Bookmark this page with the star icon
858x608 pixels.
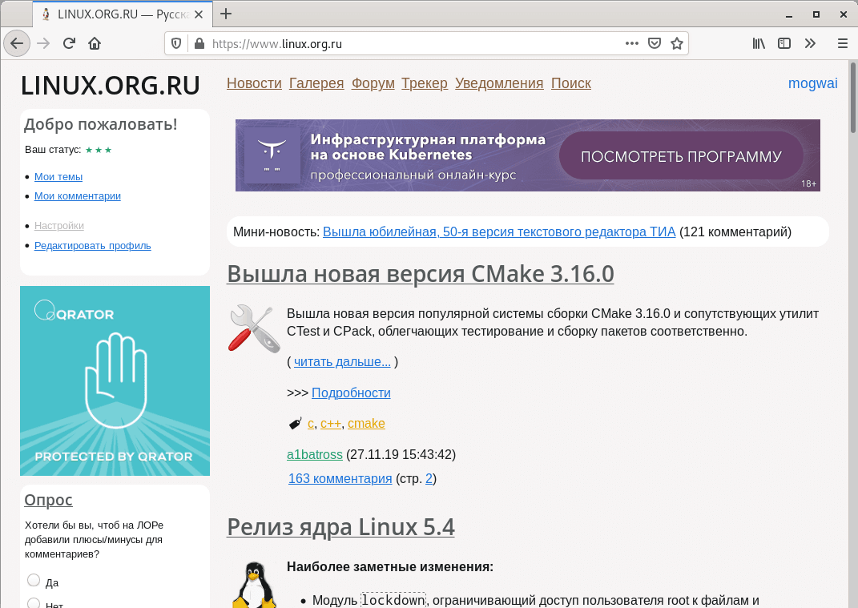coord(677,43)
